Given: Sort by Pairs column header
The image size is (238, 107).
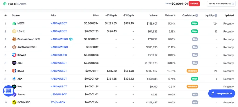Looking at the screenshot, I should click(x=53, y=15).
